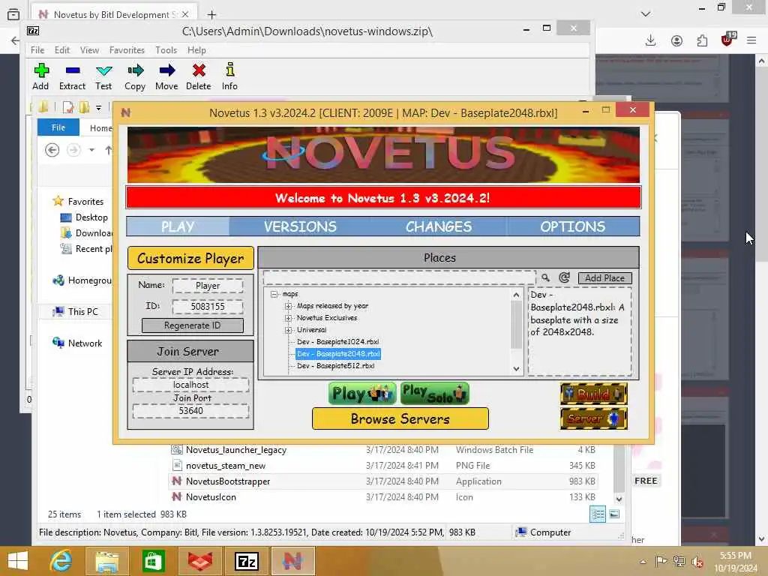Click the Explorer up arrow button
The width and height of the screenshot is (768, 576).
click(108, 150)
